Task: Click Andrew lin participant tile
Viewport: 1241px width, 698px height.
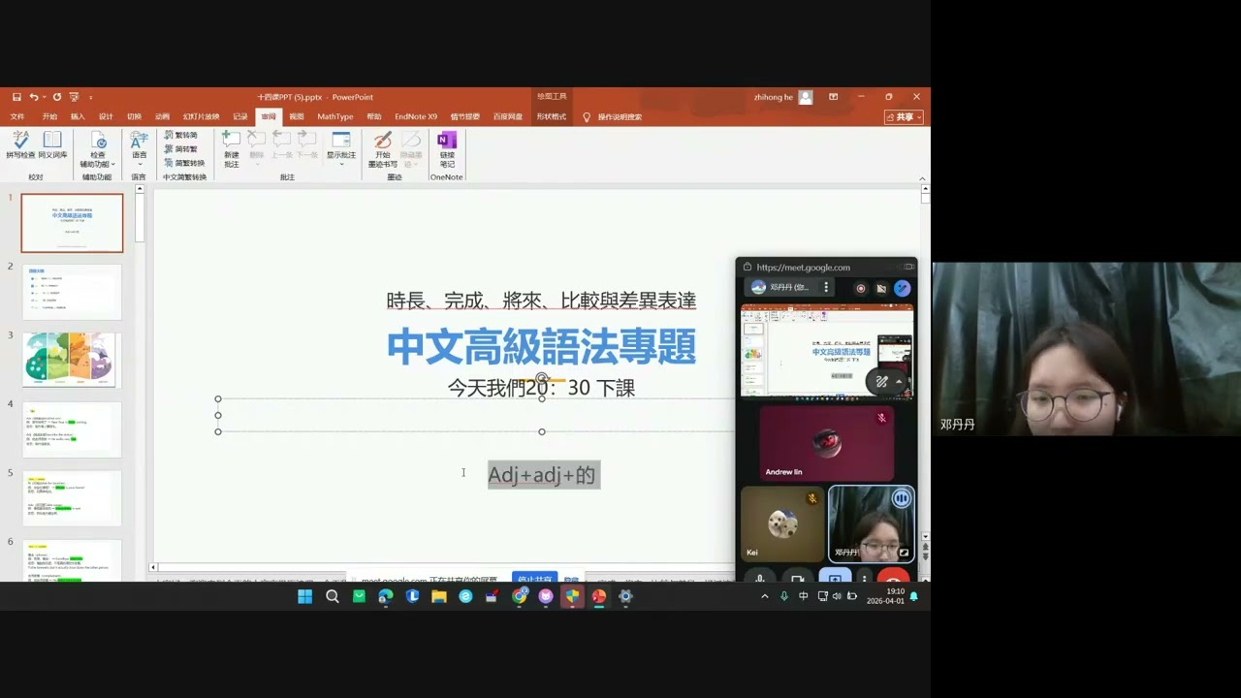Action: coord(826,443)
